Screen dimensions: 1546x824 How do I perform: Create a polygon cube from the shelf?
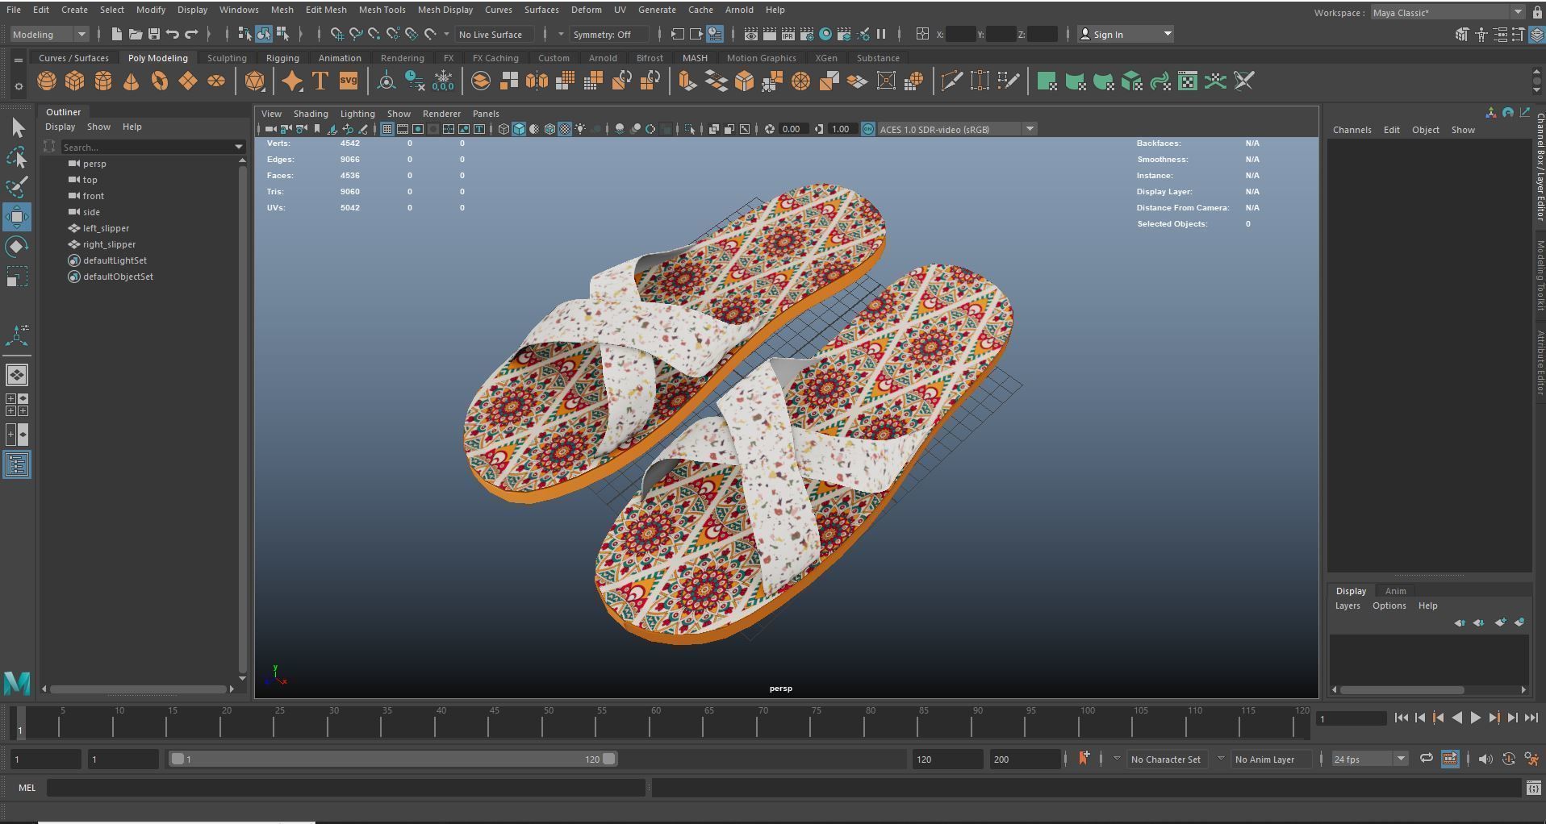pos(75,81)
